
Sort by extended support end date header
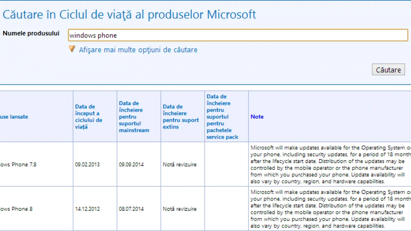181,117
